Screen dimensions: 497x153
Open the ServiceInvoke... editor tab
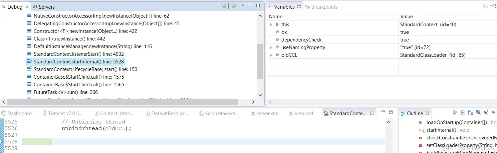[x=219, y=114]
